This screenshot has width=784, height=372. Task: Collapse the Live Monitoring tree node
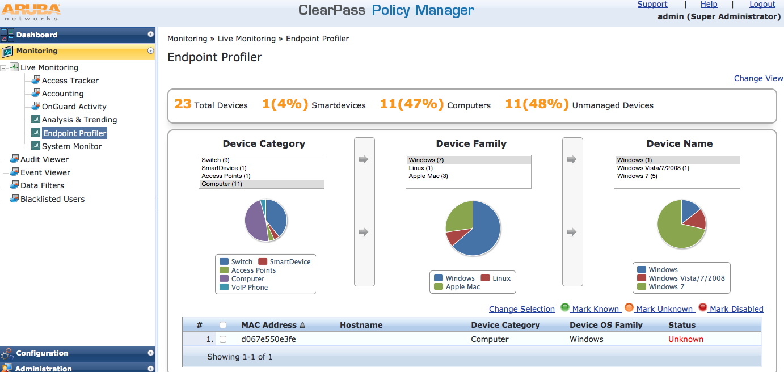(5, 67)
